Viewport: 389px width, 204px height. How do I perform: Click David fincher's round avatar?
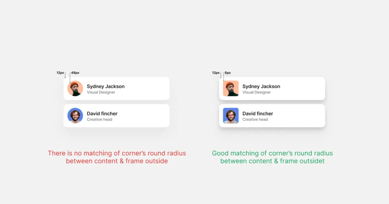(75, 115)
